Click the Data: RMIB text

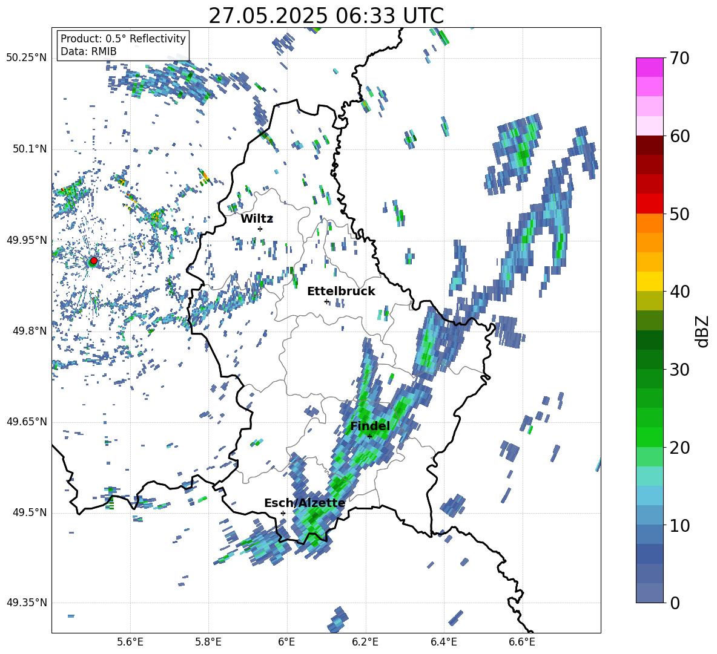[x=88, y=51]
